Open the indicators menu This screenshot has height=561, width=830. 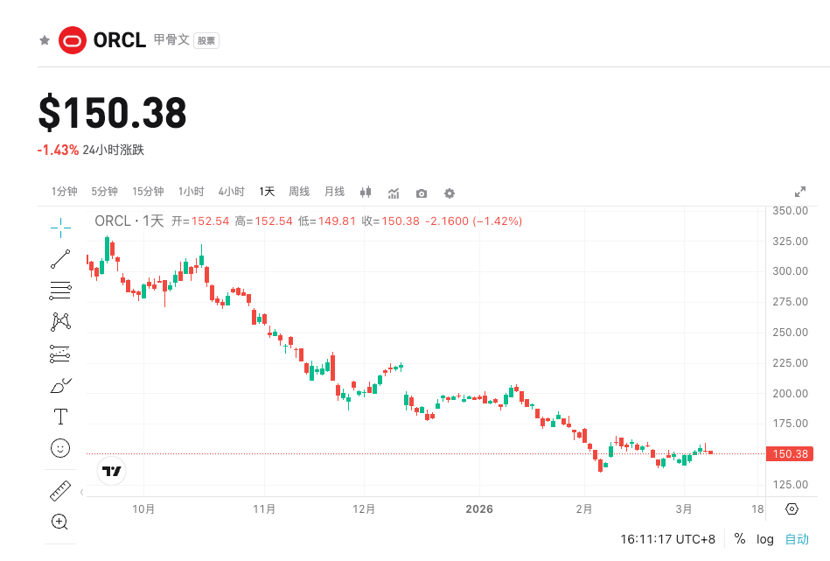click(394, 193)
